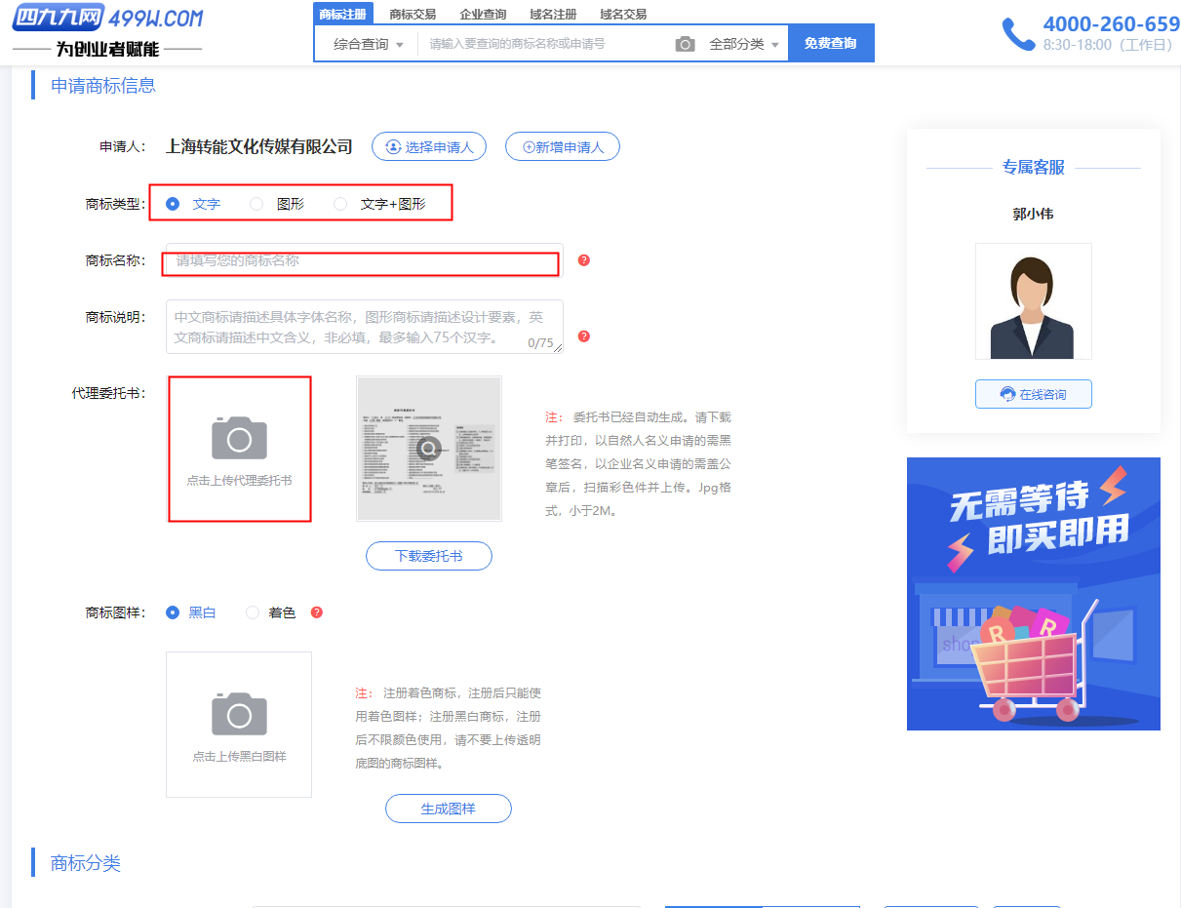
Task: Click the applicant name 上海转能文化传媒有限公司
Action: (x=259, y=146)
